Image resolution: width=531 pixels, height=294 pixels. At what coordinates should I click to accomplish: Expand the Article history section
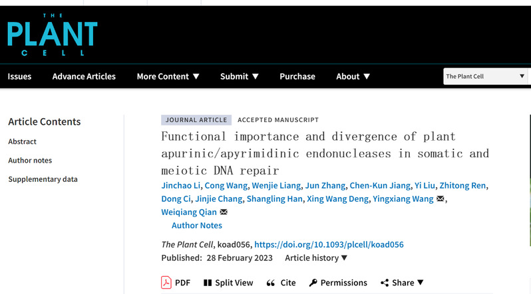click(316, 257)
